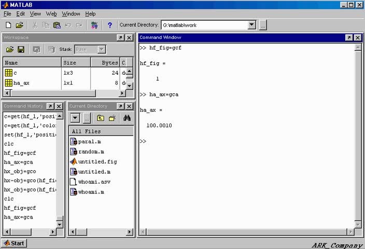Click the Workspace open selection icon
The width and height of the screenshot is (365, 249).
[36, 49]
